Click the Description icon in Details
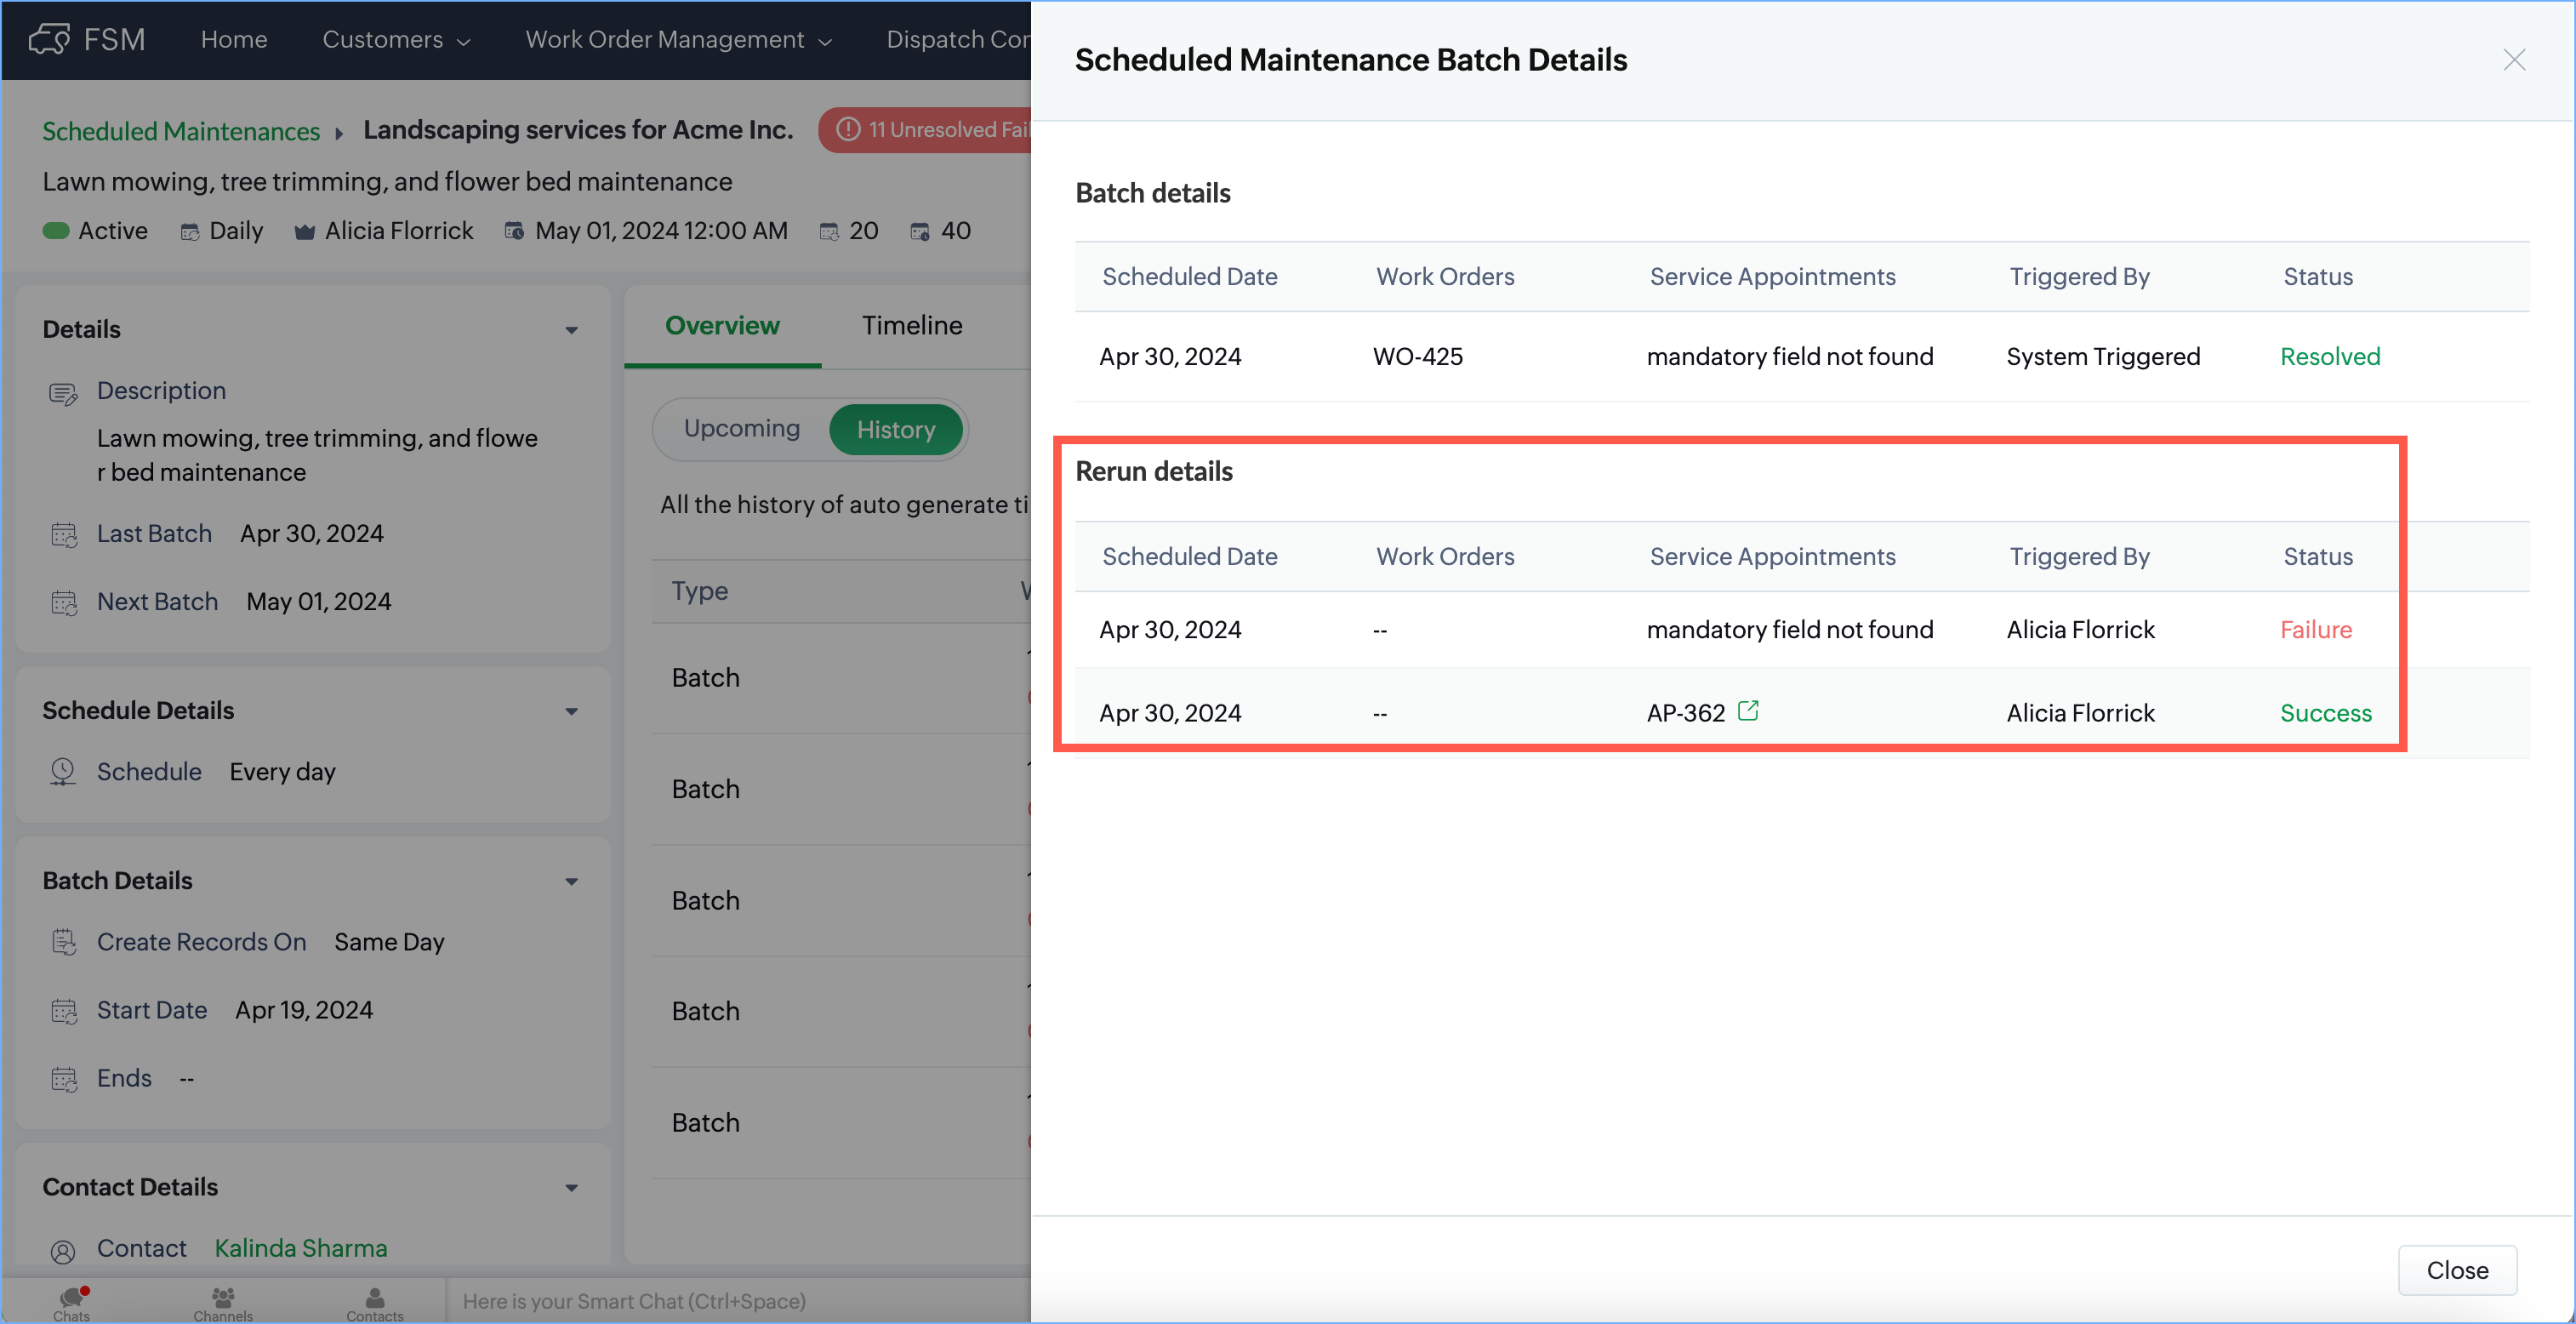This screenshot has width=2576, height=1324. tap(63, 393)
